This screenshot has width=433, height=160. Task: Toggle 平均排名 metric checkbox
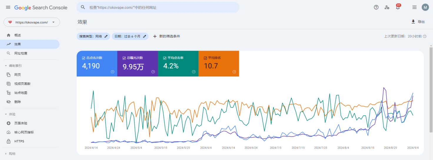click(x=205, y=58)
